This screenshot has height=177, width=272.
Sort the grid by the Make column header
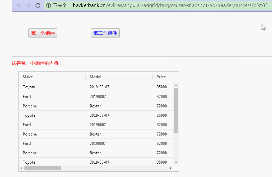[52, 77]
